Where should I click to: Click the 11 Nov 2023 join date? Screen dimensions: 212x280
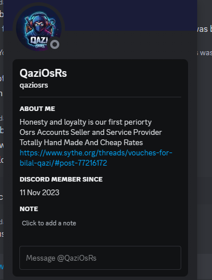[39, 192]
